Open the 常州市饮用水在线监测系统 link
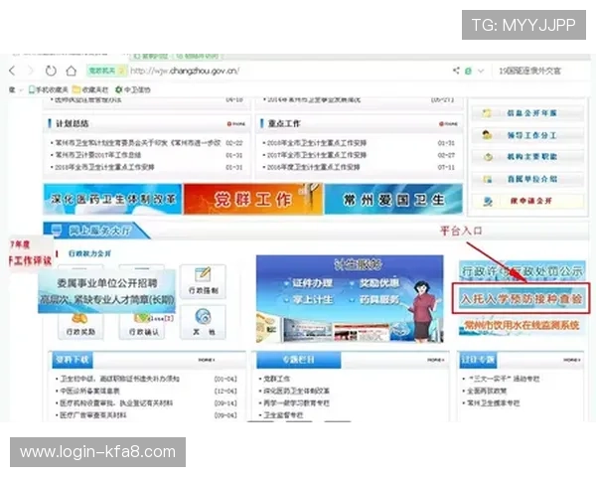Screen dimensions: 596x477 pos(521,325)
